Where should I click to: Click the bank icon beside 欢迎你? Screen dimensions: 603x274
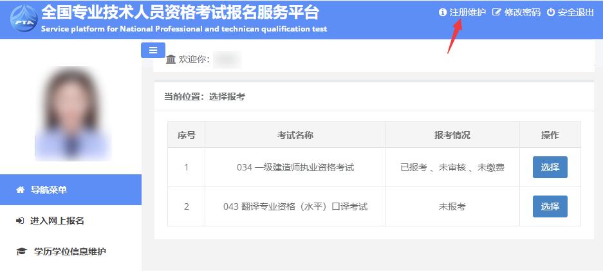[171, 60]
